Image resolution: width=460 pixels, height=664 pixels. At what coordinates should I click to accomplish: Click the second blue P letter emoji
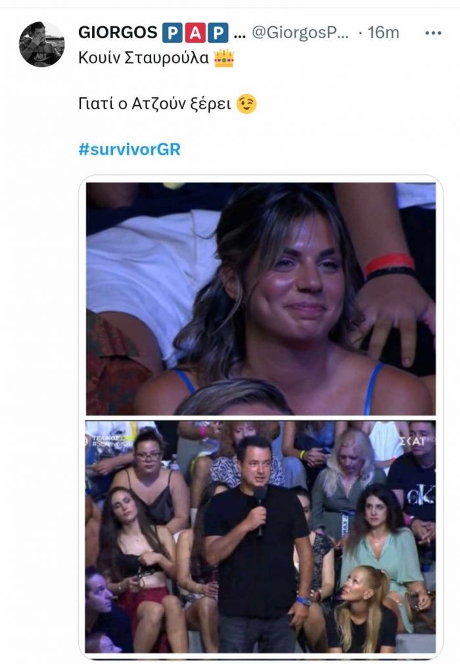(x=218, y=33)
